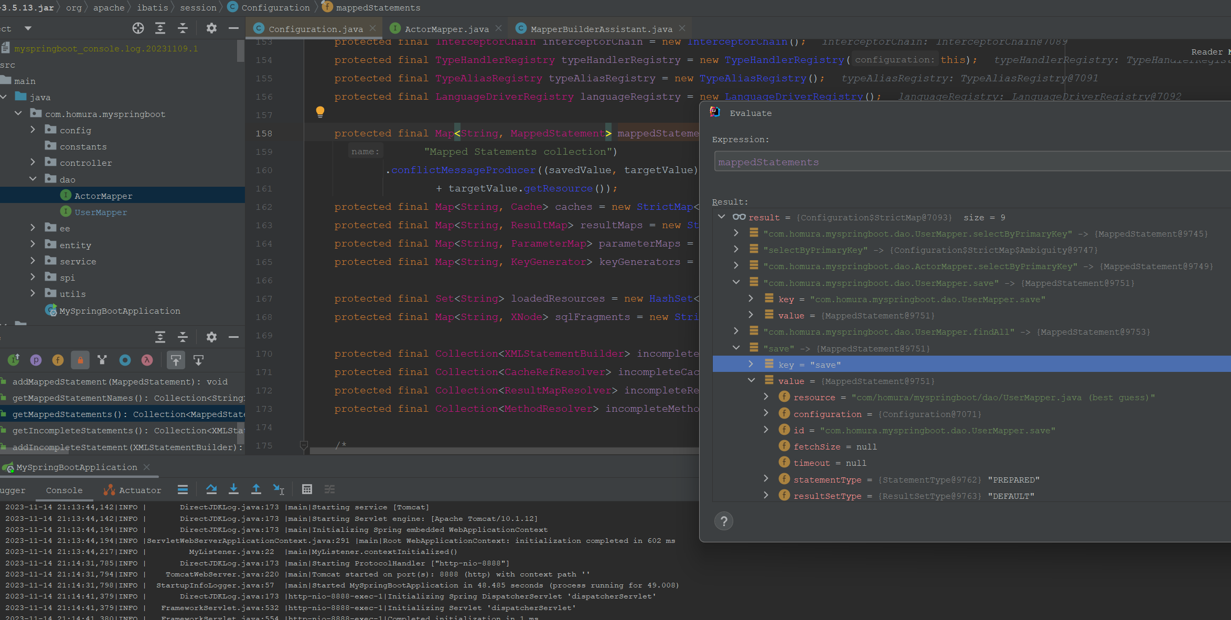Expand the config package folder
This screenshot has height=620, width=1231.
click(x=33, y=130)
